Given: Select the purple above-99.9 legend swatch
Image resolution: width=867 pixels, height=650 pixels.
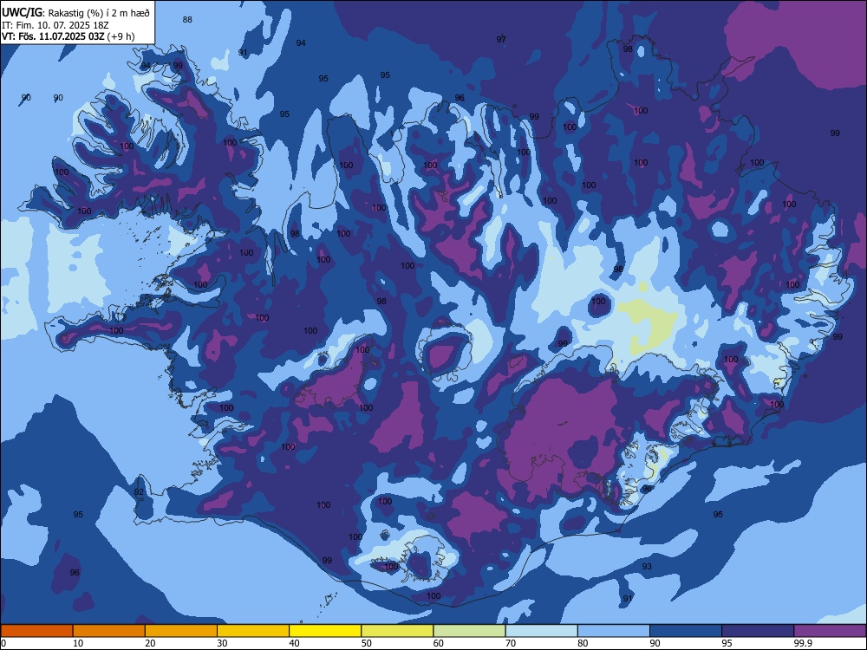Looking at the screenshot, I should 830,631.
